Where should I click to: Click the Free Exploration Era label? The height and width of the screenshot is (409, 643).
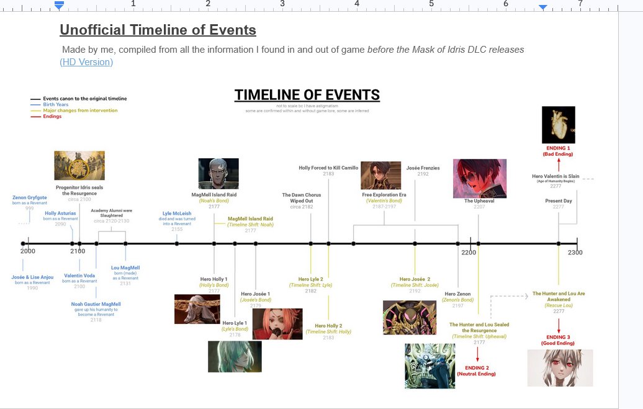[384, 200]
